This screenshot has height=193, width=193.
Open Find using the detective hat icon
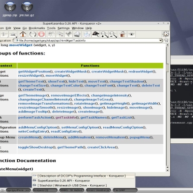96,34
